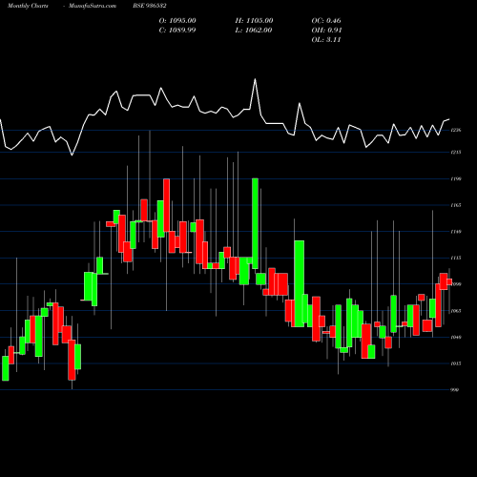This screenshot has height=477, width=477.
Task: Click the 1115 price axis label
Action: coord(456,259)
